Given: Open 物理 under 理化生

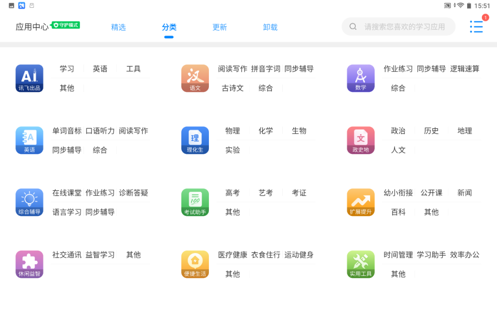Looking at the screenshot, I should 233,131.
